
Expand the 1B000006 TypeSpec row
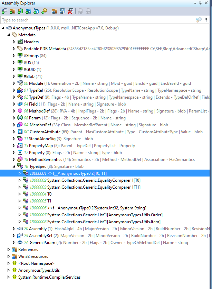tap(19, 208)
